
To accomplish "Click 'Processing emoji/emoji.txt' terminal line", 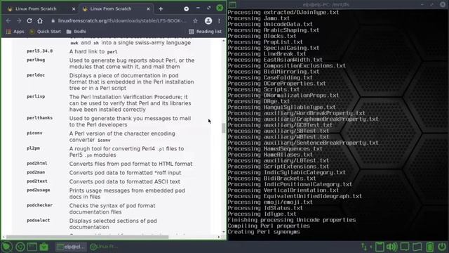I will point(270,202).
